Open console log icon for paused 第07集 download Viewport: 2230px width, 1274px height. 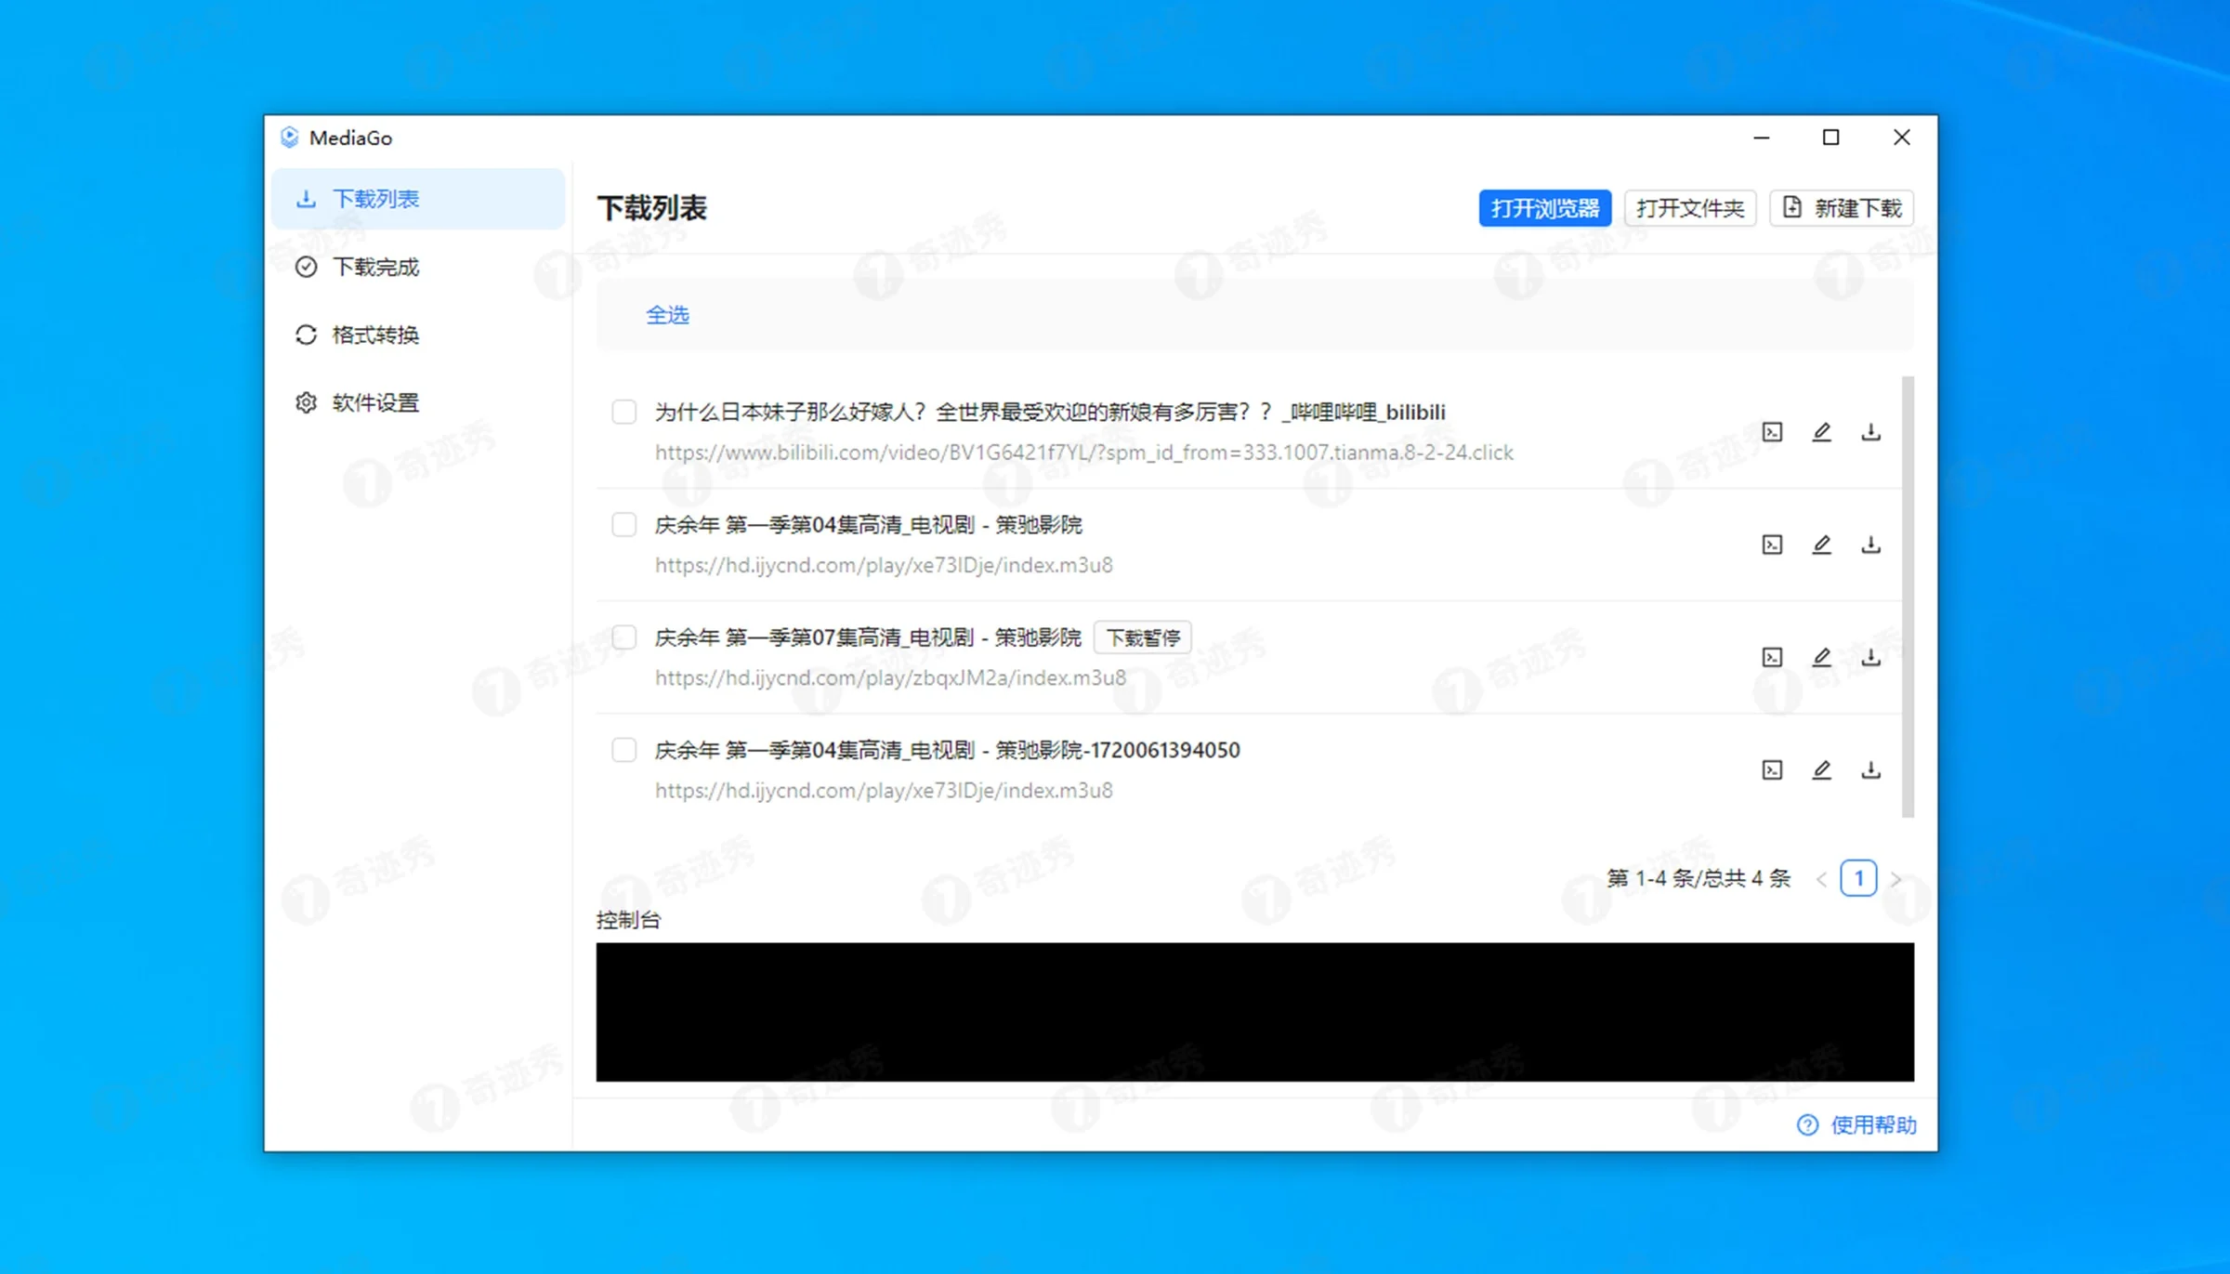[1772, 657]
